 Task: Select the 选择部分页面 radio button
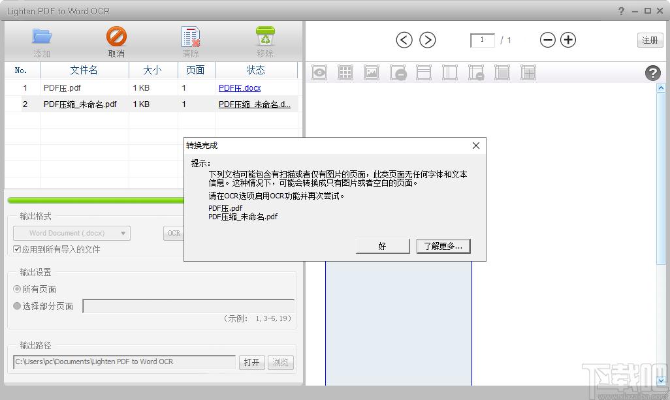point(17,306)
